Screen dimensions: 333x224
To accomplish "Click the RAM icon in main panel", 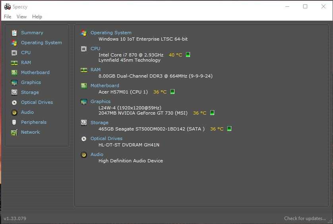I will [84, 70].
